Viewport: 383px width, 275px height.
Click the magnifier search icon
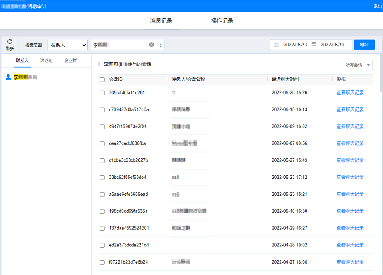click(x=159, y=45)
